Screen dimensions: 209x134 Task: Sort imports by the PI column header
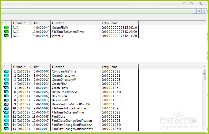(x=7, y=23)
